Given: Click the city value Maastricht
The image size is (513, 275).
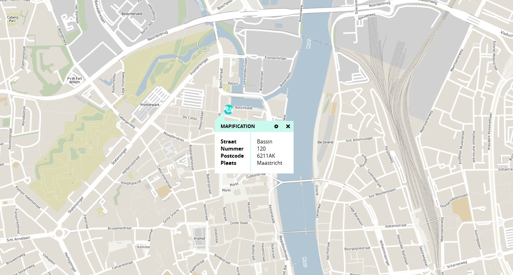Looking at the screenshot, I should [x=270, y=163].
